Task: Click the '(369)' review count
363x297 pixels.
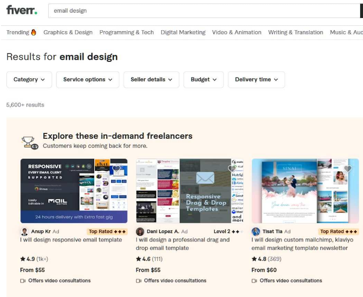Action: tap(274, 259)
